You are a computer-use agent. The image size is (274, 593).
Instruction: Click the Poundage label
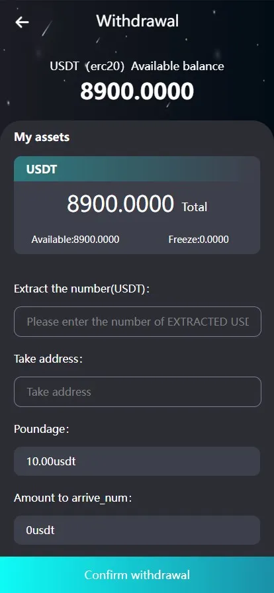(x=42, y=430)
